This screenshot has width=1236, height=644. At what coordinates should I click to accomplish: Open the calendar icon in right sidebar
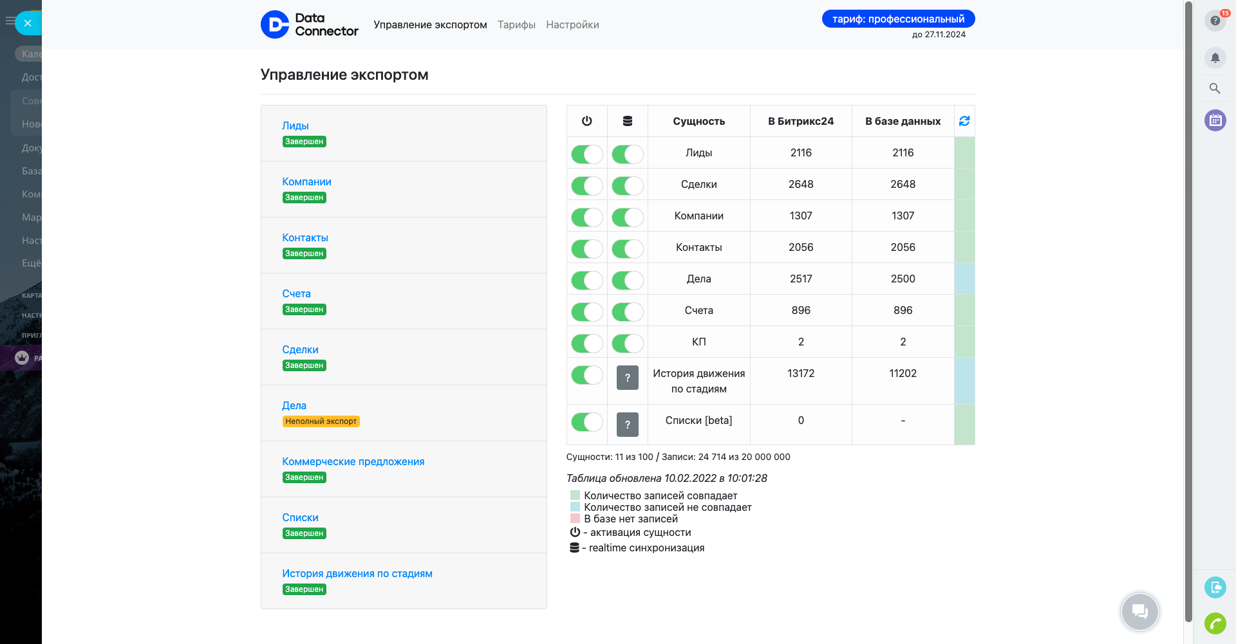[1215, 120]
